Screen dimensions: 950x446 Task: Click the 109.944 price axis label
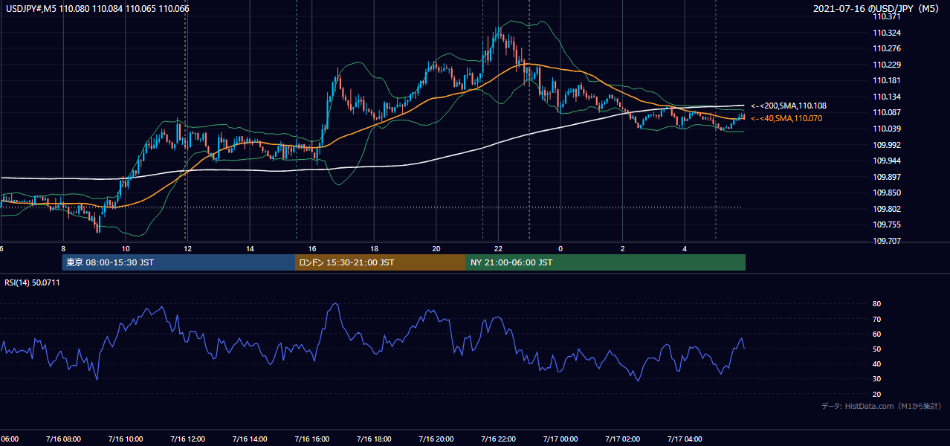pos(887,161)
